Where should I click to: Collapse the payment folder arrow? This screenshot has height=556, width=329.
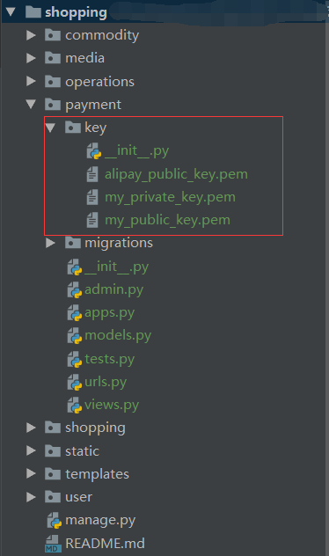(31, 104)
